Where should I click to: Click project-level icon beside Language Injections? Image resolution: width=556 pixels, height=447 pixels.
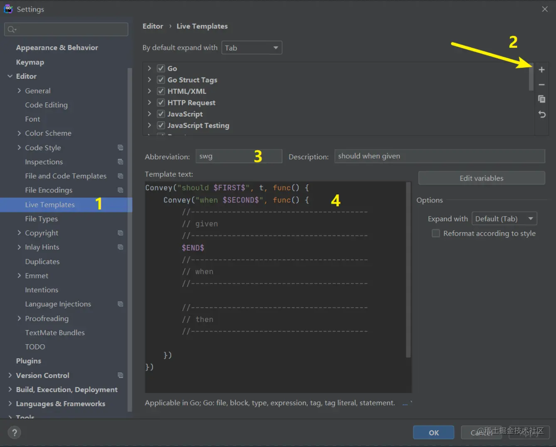(121, 304)
